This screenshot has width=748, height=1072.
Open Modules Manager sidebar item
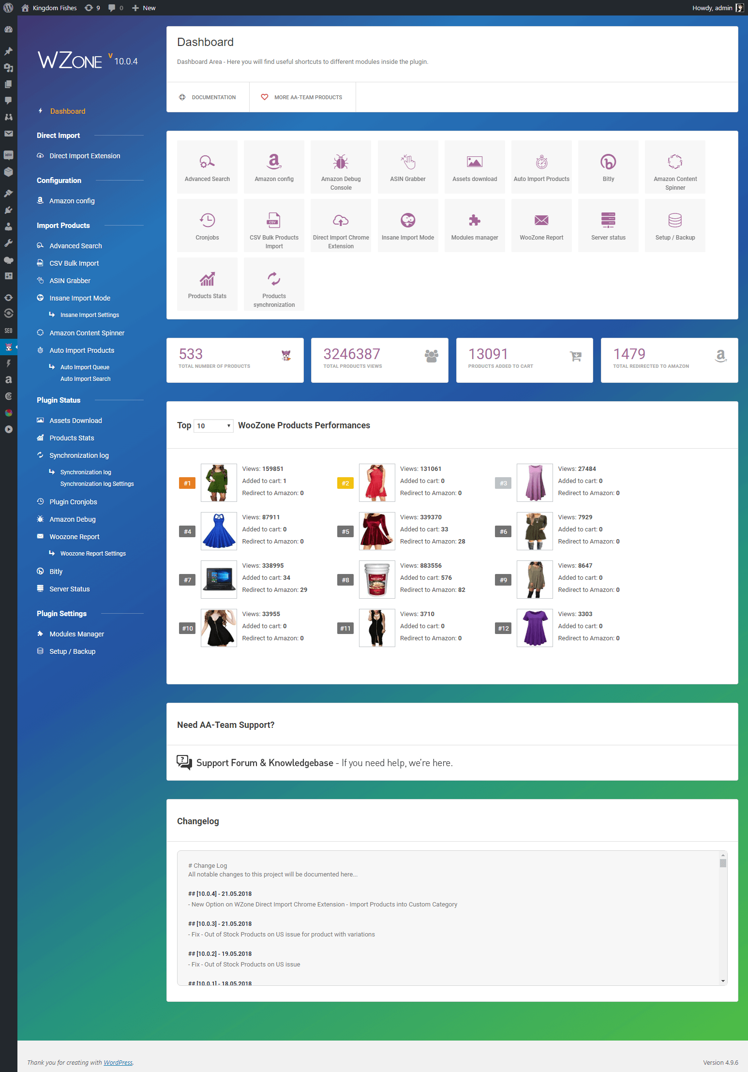click(76, 634)
